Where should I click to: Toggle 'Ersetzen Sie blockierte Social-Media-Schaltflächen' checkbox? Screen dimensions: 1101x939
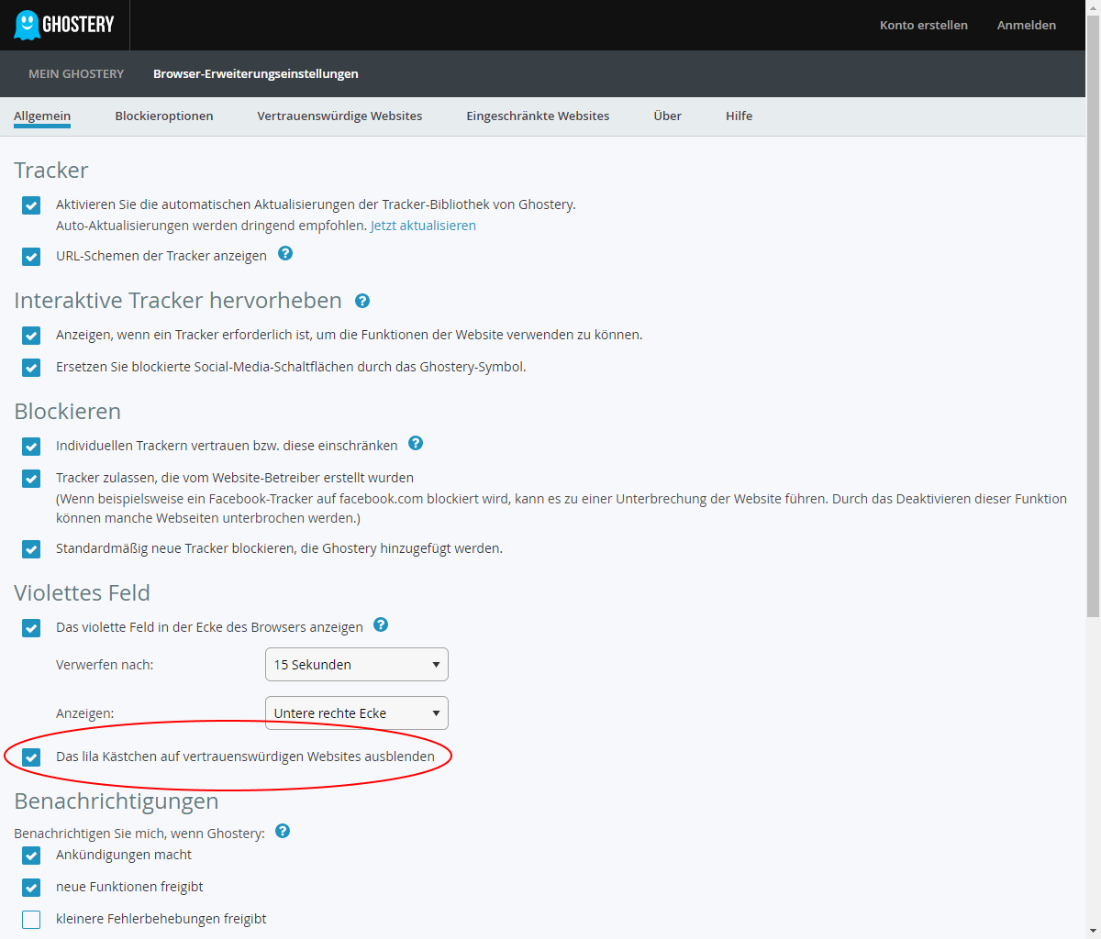[x=31, y=368]
